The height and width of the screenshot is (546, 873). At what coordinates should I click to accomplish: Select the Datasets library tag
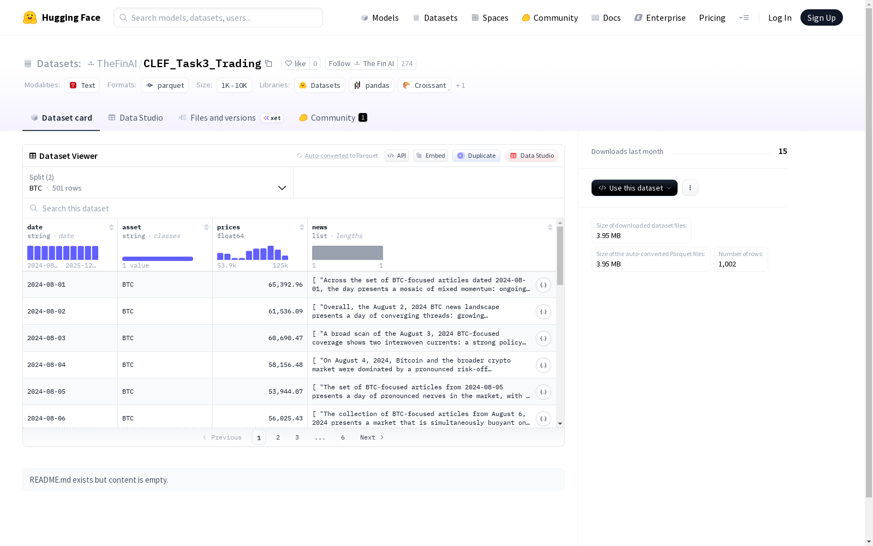click(x=320, y=85)
